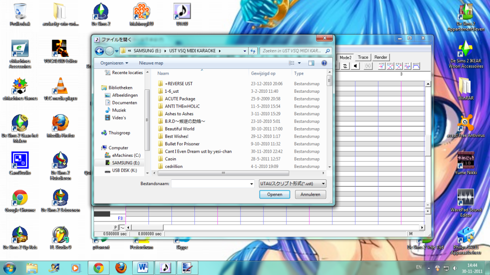Viewport: 490px width, 275px height.
Task: Toggle the preview pane button
Action: tap(311, 63)
